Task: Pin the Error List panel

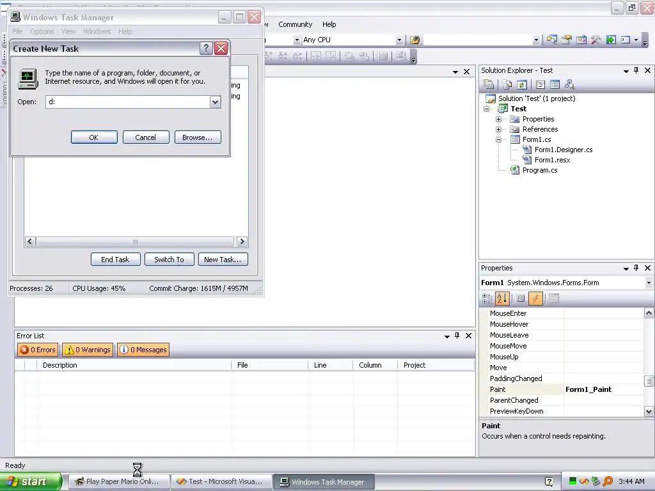Action: [457, 336]
